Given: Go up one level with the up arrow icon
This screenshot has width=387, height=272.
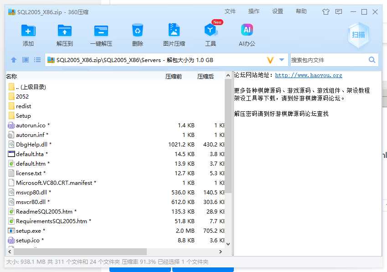Looking at the screenshot, I should pyautogui.click(x=14, y=60).
